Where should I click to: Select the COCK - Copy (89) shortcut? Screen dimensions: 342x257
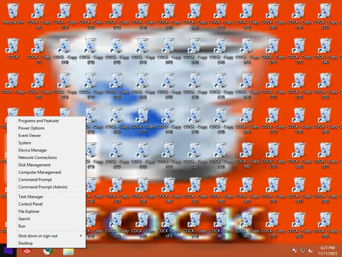click(x=325, y=225)
